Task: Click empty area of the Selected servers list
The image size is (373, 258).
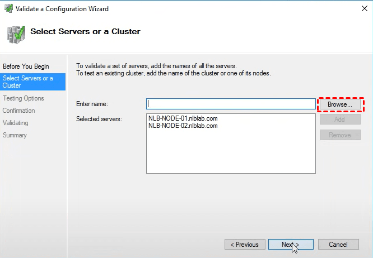Action: (x=231, y=154)
